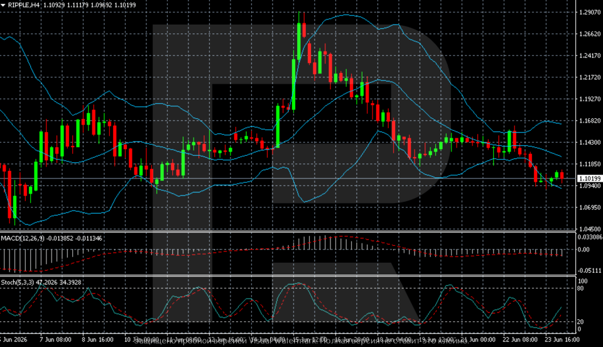The width and height of the screenshot is (603, 347).
Task: Click the 1.06950 price scale label
Action: (x=590, y=207)
